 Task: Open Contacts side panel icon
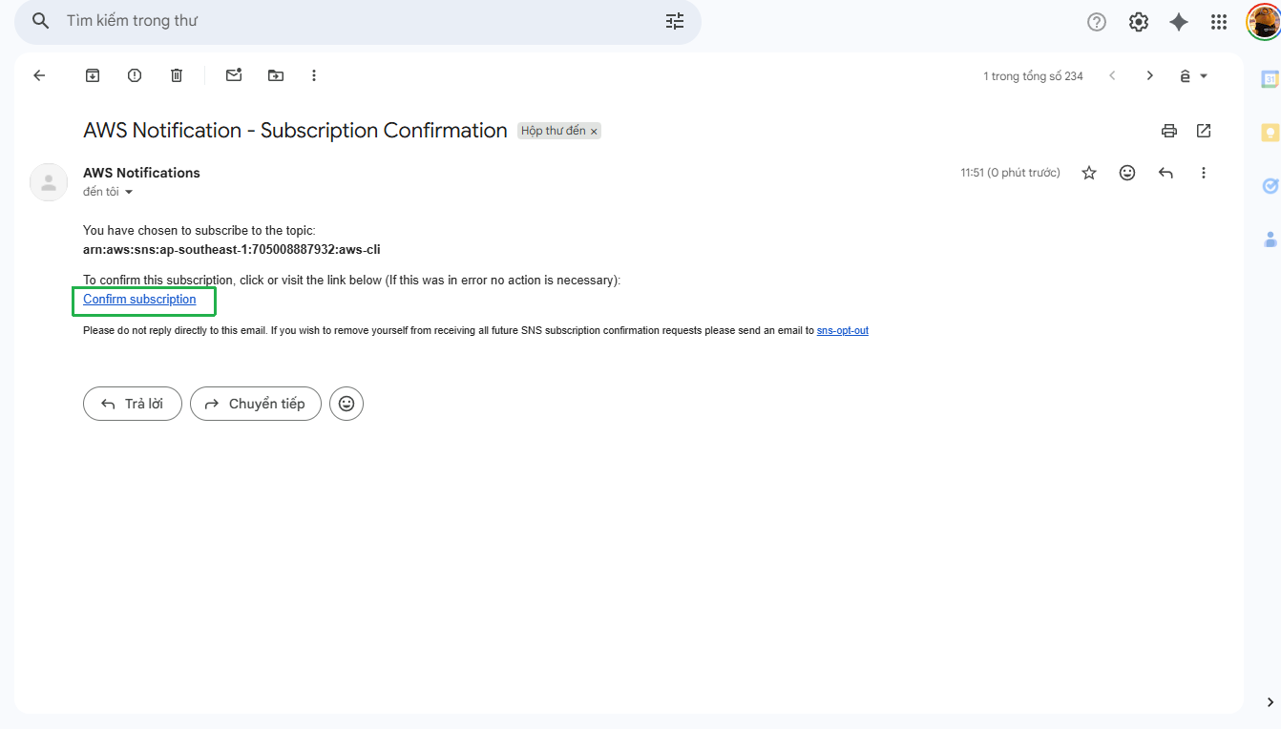click(1270, 239)
